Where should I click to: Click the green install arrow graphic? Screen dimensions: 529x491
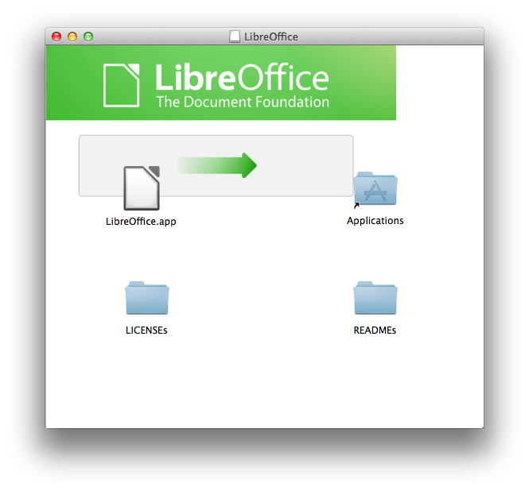(x=218, y=165)
